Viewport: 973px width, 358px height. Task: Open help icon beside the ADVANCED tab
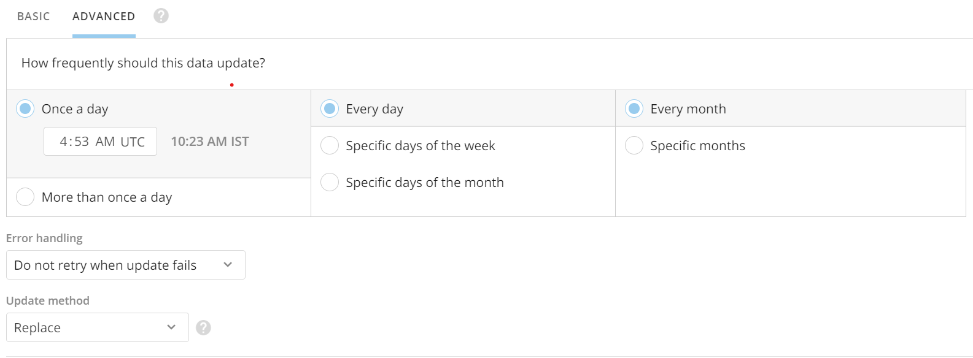(x=161, y=16)
